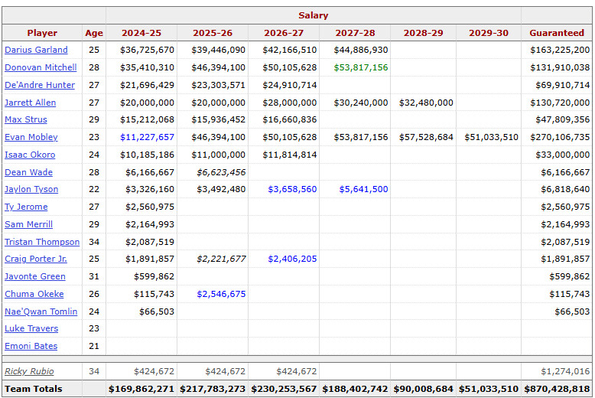This screenshot has width=595, height=398.
Task: Click the 2027-28 column header
Action: click(355, 33)
